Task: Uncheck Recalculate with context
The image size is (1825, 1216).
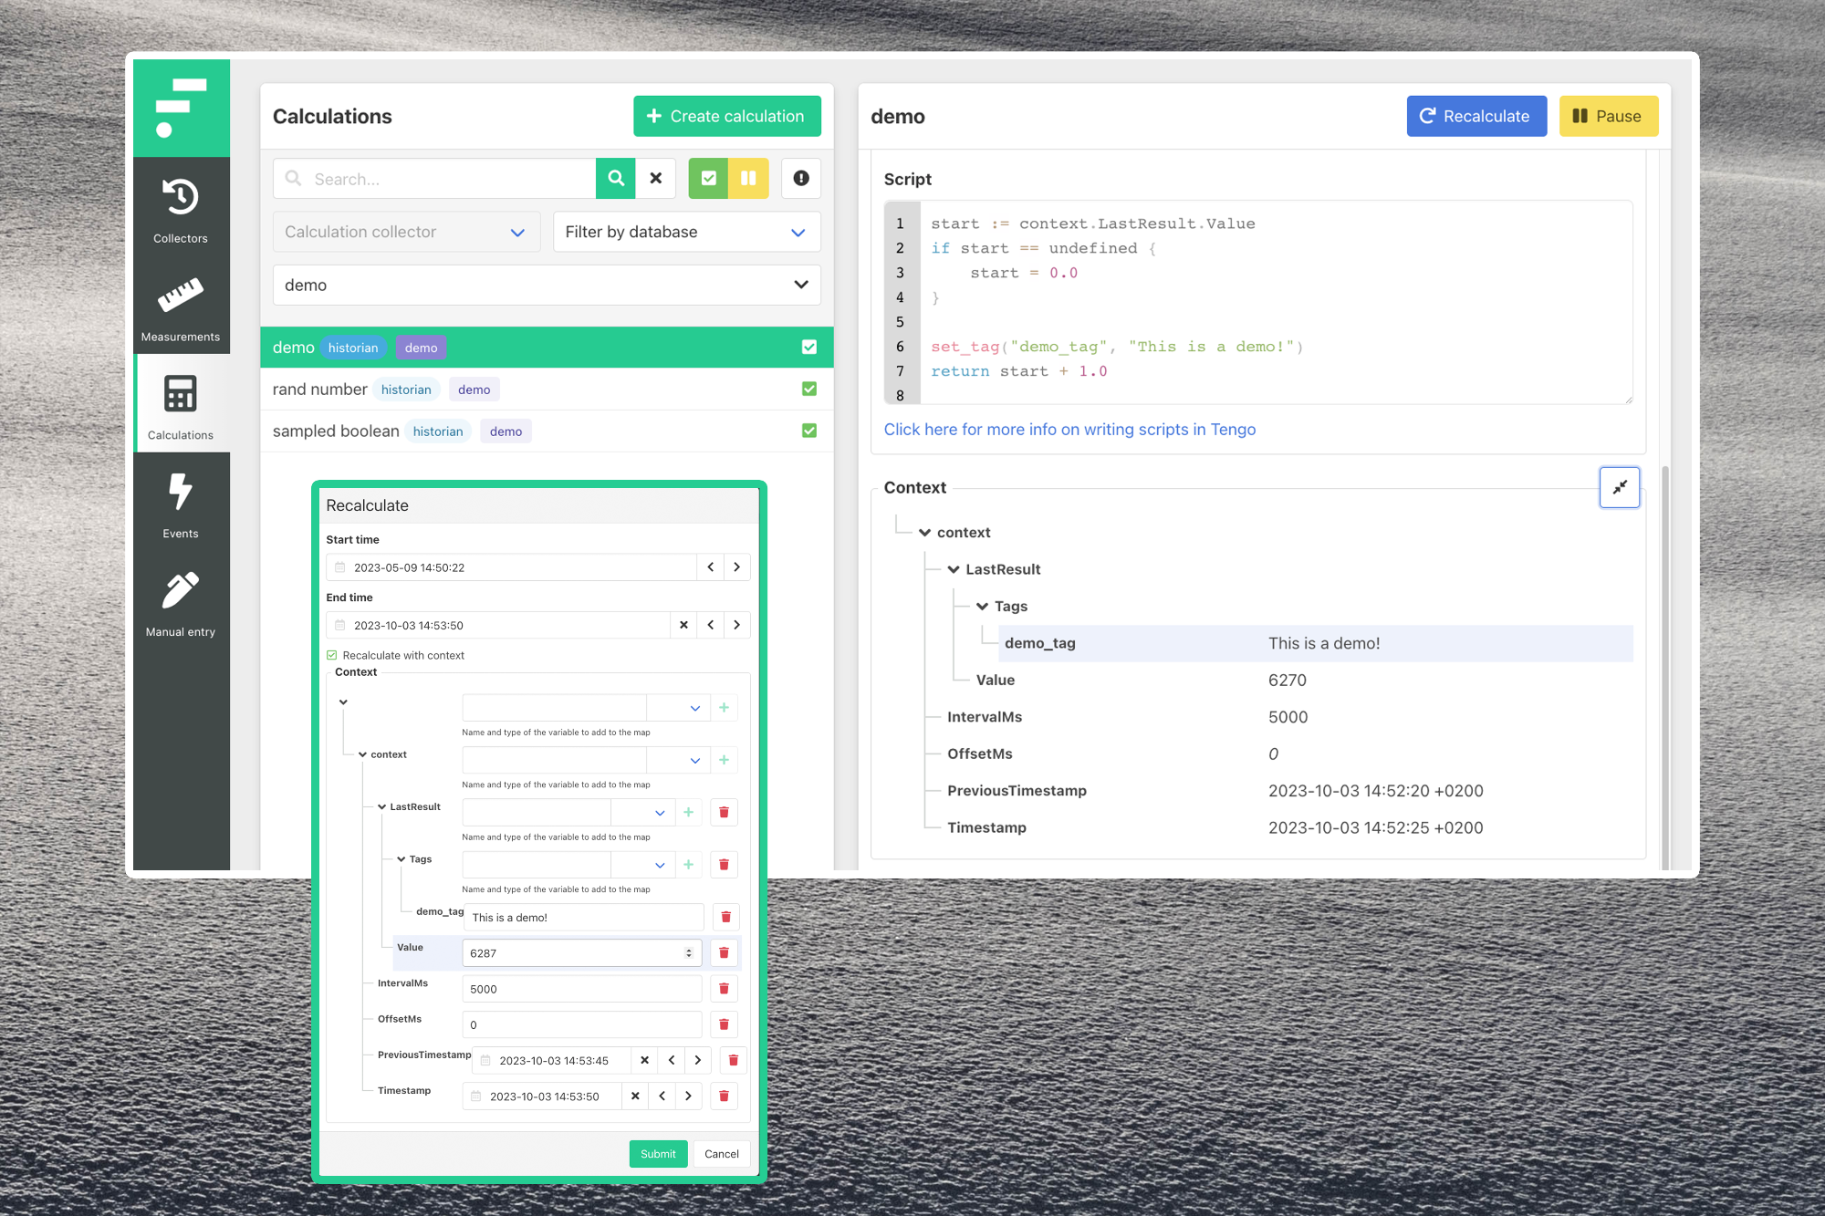Action: coord(332,655)
